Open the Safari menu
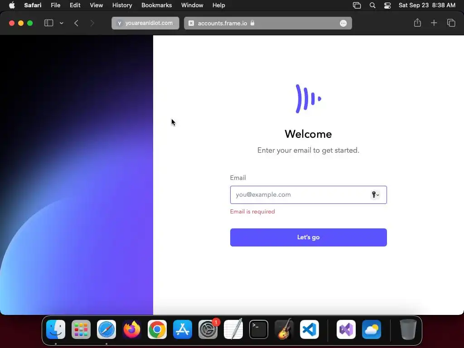The width and height of the screenshot is (464, 348). (33, 5)
